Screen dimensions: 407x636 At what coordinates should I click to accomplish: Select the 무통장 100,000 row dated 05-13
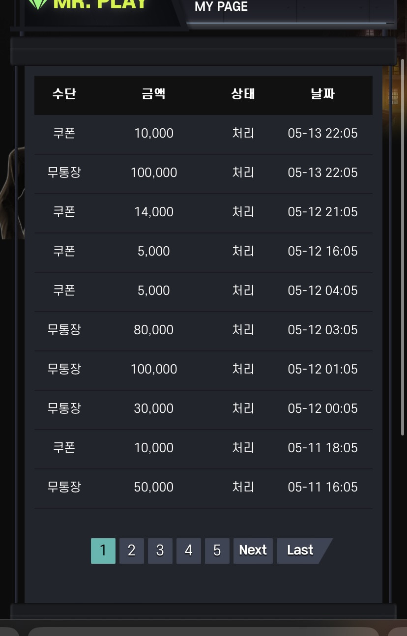[x=203, y=173]
